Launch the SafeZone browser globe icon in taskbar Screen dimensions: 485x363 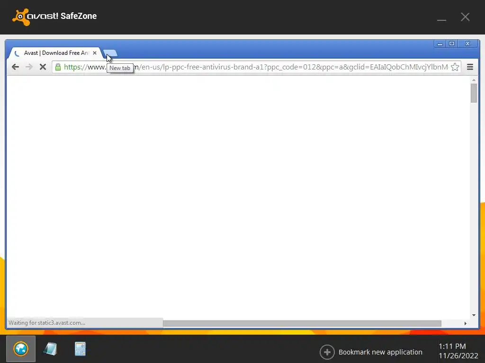point(21,349)
